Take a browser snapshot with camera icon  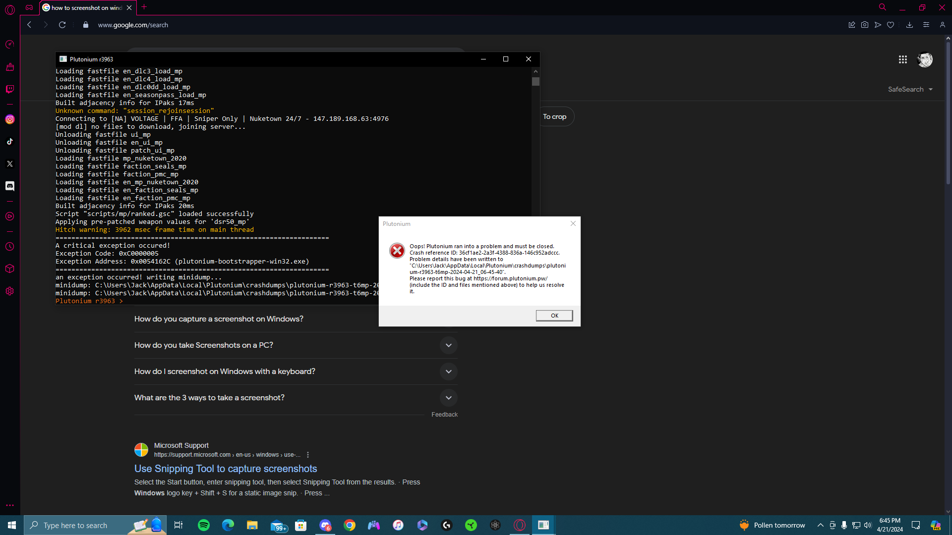(865, 25)
